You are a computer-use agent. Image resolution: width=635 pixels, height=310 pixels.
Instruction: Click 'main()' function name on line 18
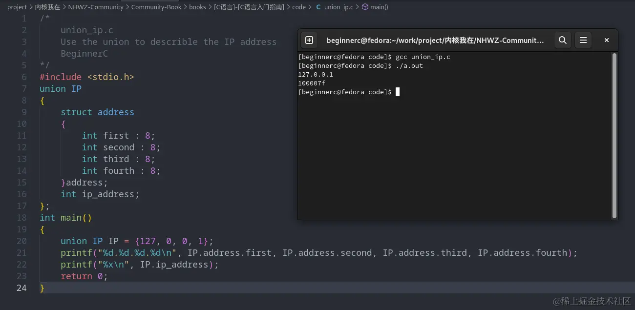tap(76, 218)
